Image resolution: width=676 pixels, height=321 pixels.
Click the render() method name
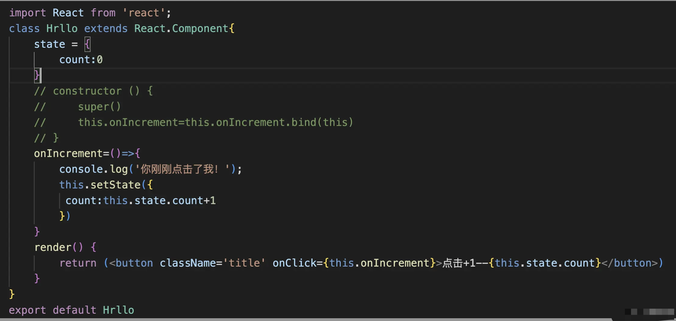coord(53,247)
